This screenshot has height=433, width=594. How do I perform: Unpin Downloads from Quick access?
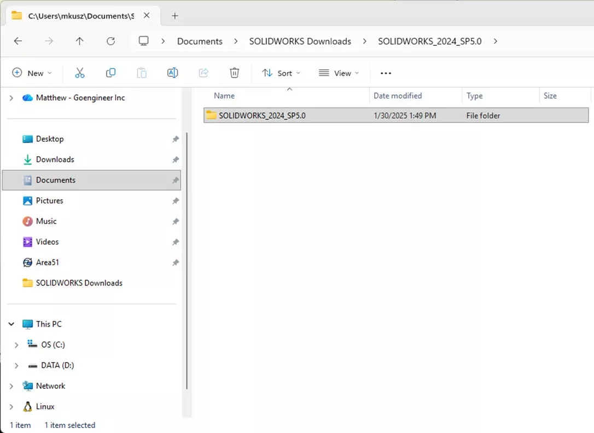tap(175, 159)
